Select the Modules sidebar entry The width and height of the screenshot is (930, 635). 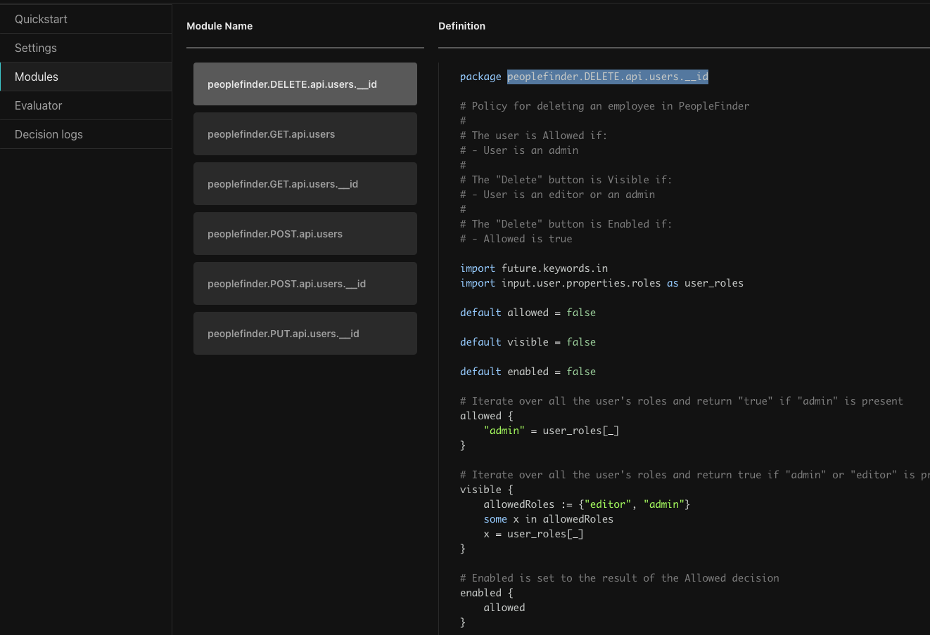coord(36,77)
